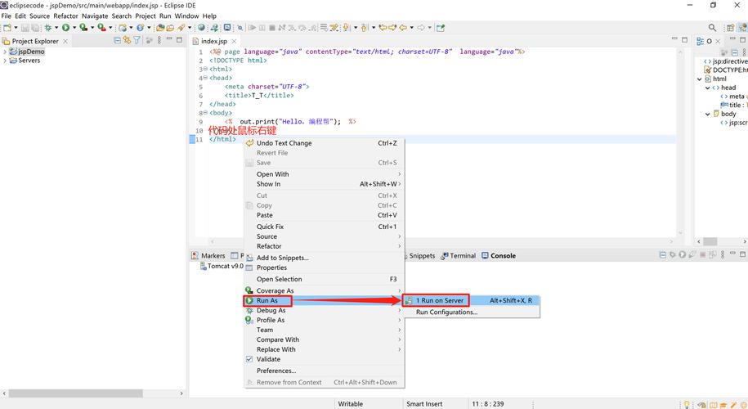Close the index.jsp editor tab
Screen dimensions: 748x409
coord(235,41)
